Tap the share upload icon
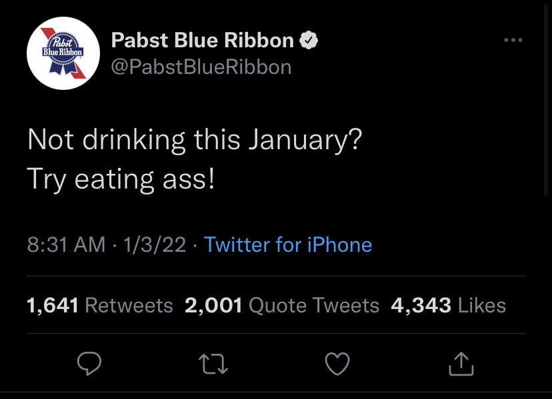The width and height of the screenshot is (552, 399). click(x=461, y=363)
